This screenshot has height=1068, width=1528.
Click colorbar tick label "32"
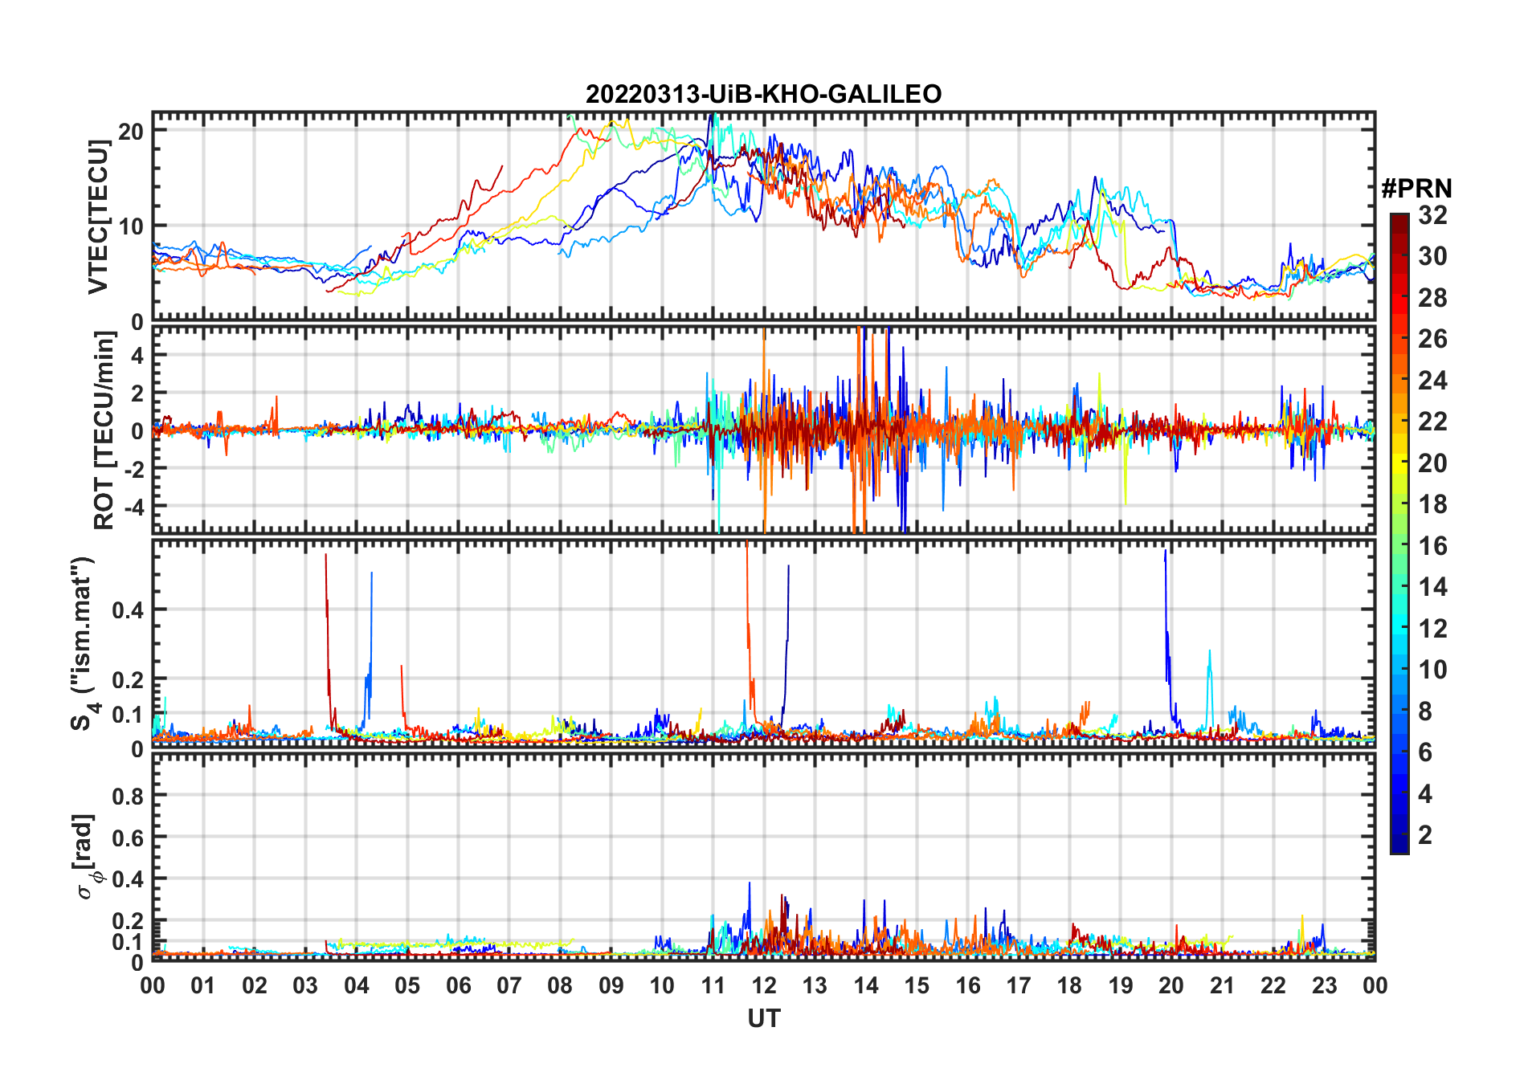pyautogui.click(x=1432, y=215)
